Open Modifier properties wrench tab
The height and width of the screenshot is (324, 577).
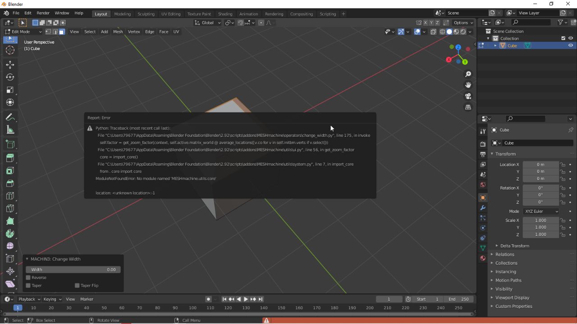(x=483, y=208)
